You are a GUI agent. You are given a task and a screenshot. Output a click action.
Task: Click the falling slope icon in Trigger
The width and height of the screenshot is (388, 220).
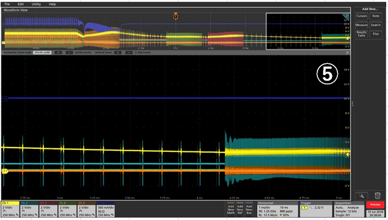(311, 207)
